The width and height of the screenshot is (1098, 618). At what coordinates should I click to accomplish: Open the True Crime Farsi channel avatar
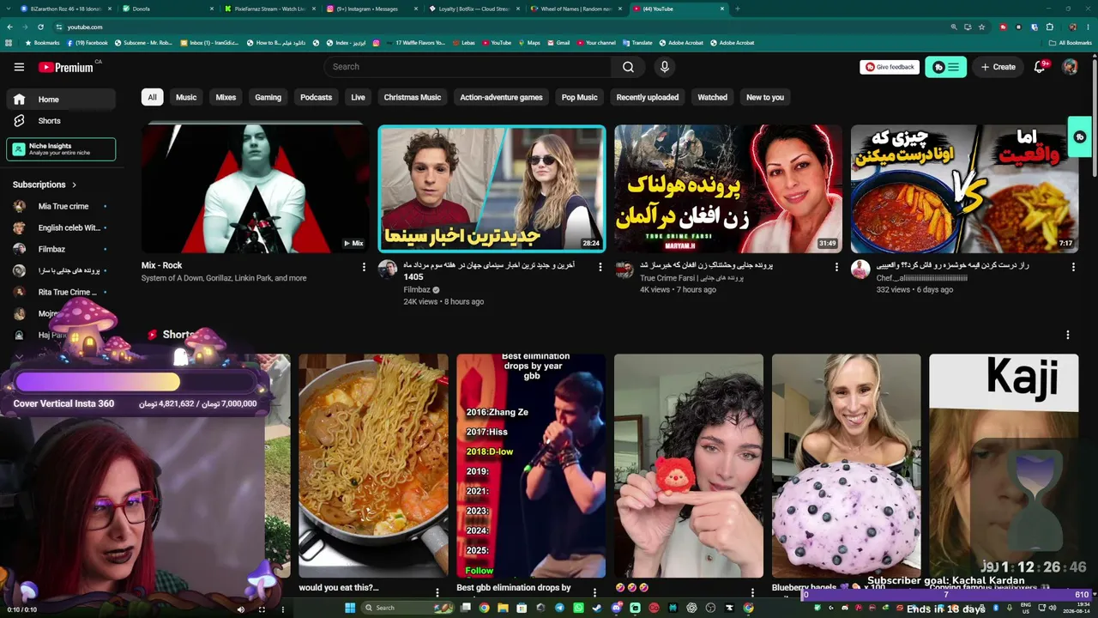624,270
